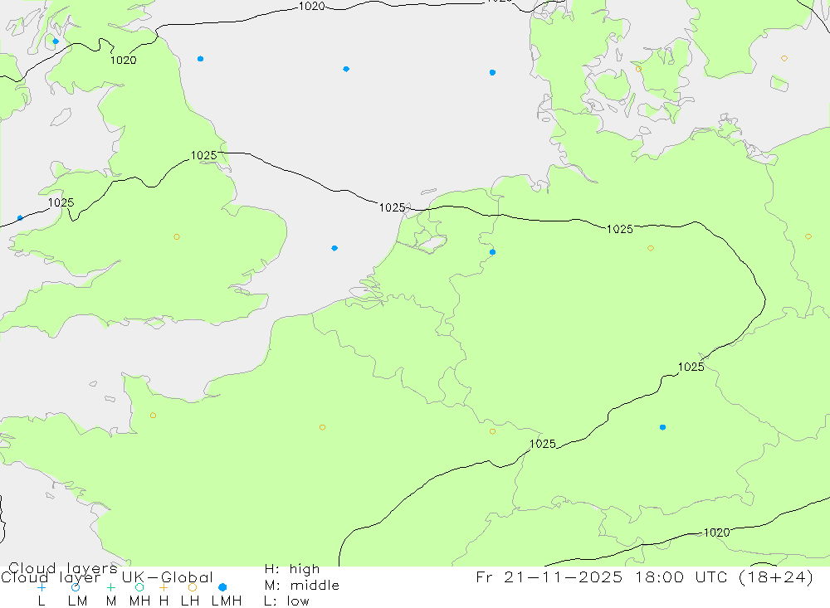Select blue cloud dot in the Irish Sea
Viewport: 830px width, 608px height.
[20, 218]
